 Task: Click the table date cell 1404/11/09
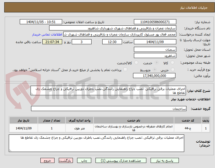click(x=23, y=128)
